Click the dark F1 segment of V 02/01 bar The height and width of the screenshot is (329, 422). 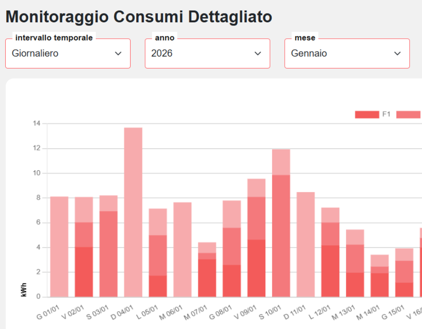click(x=84, y=272)
